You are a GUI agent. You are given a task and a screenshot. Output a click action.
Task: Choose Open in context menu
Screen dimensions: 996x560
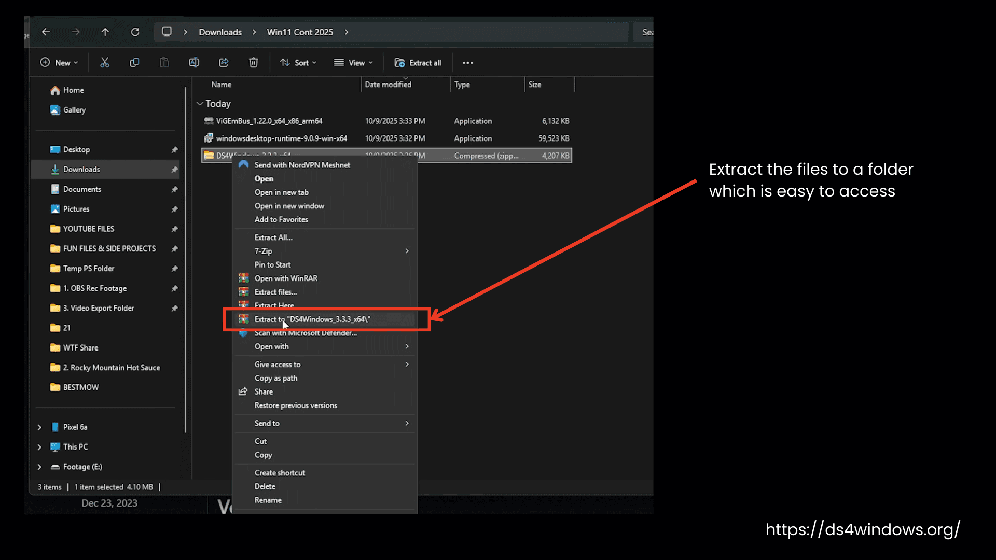[x=325, y=179]
